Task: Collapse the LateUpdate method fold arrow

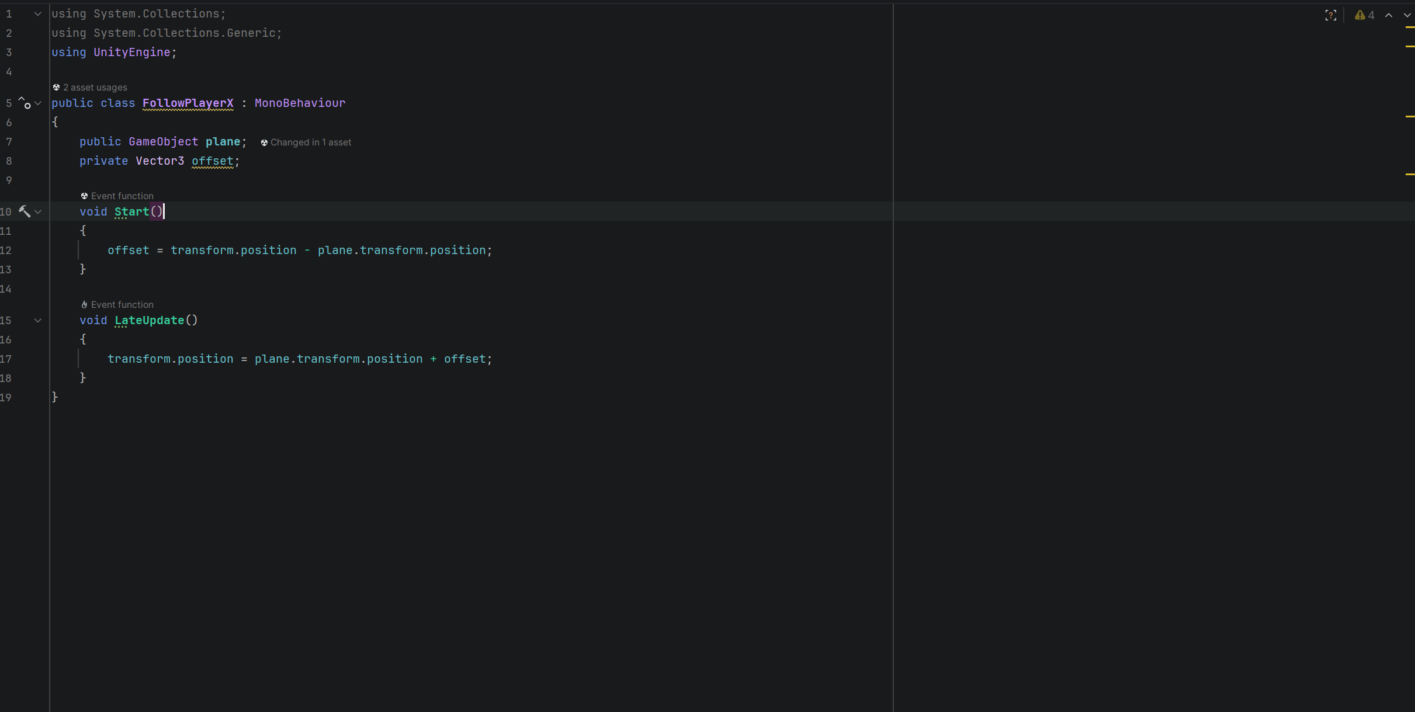Action: [x=38, y=321]
